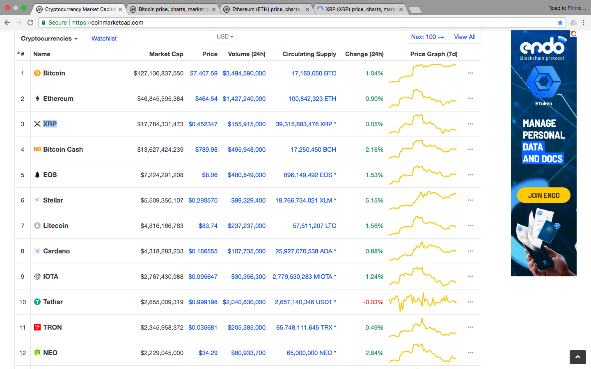Viewport: 591px width, 369px height.
Task: Open Ethereum row more-options dots
Action: pyautogui.click(x=470, y=99)
